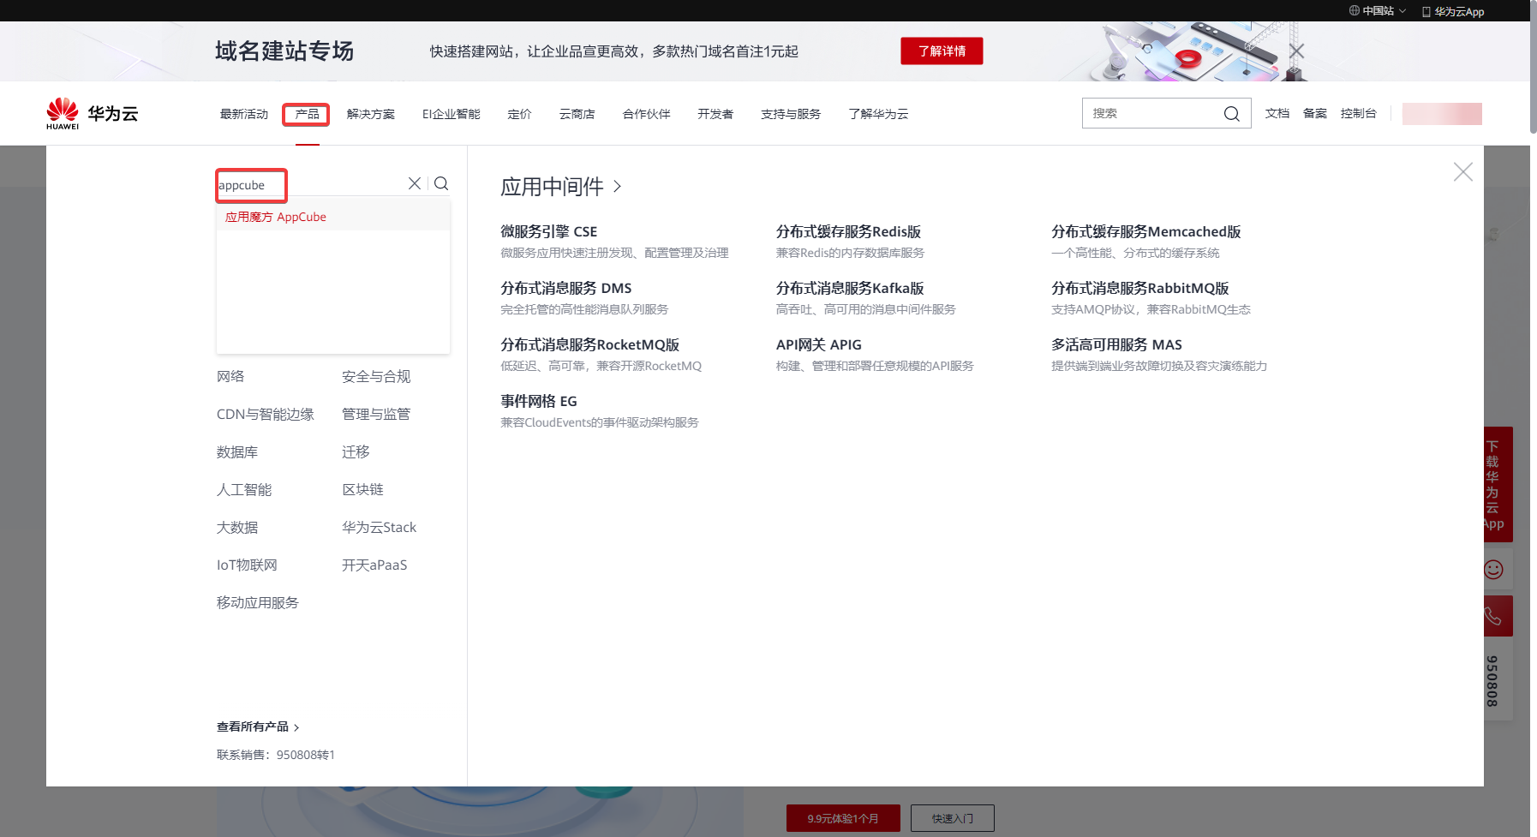Click the 下载华为云App side tab
This screenshot has height=837, width=1537.
click(x=1498, y=484)
